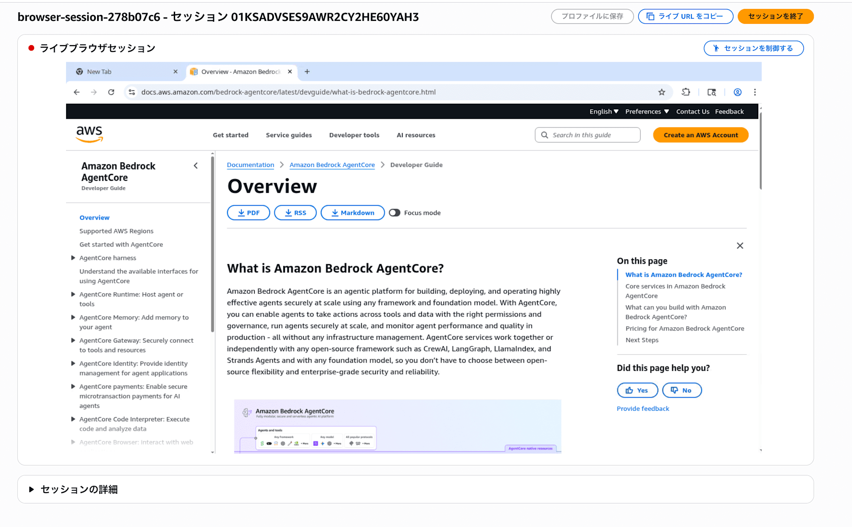
Task: Open the browser profile icon
Action: [x=737, y=92]
